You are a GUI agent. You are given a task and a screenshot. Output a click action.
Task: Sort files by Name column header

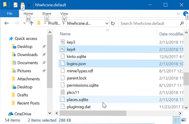(65, 34)
